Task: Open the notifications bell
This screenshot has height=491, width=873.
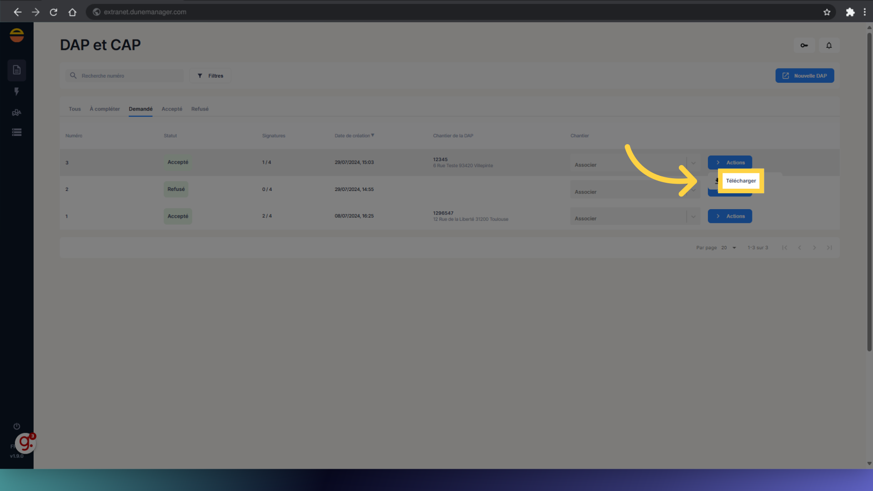Action: click(x=829, y=45)
